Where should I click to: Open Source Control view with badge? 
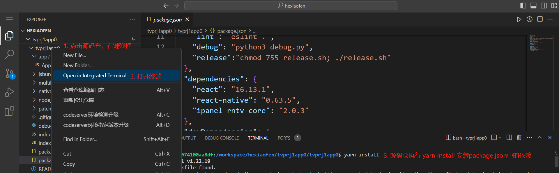tap(9, 73)
